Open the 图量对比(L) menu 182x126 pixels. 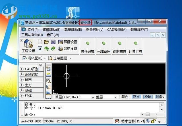point(94,30)
